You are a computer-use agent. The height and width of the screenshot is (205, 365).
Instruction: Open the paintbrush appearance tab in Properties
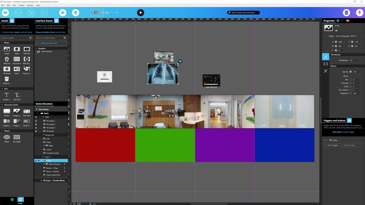325,56
